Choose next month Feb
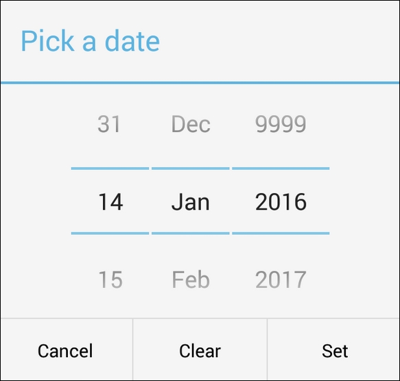 point(191,280)
